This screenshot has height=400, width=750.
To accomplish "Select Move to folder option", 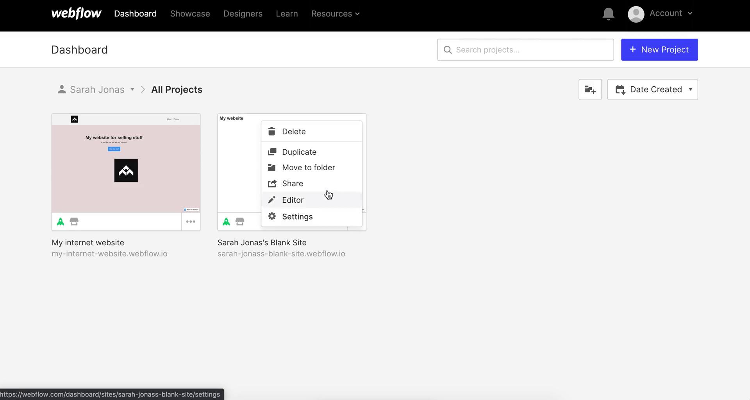I will coord(312,168).
